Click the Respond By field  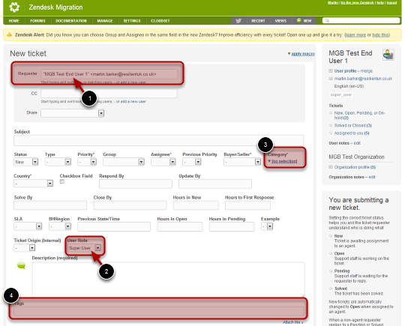136,184
